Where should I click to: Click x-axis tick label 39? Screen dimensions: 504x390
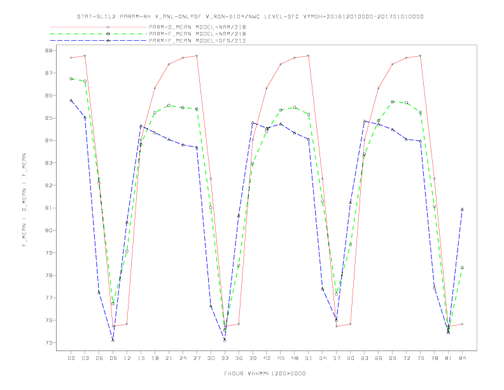coord(253,358)
